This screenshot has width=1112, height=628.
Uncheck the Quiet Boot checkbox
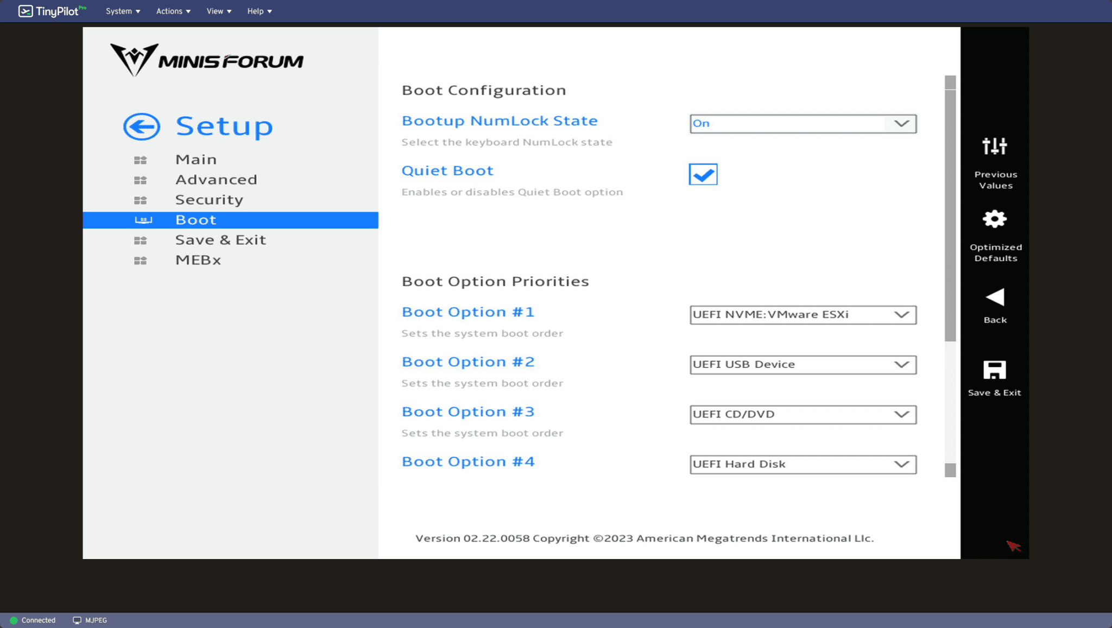tap(703, 174)
